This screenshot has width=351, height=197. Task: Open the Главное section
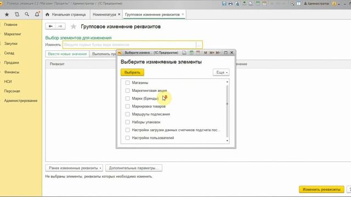point(11,25)
